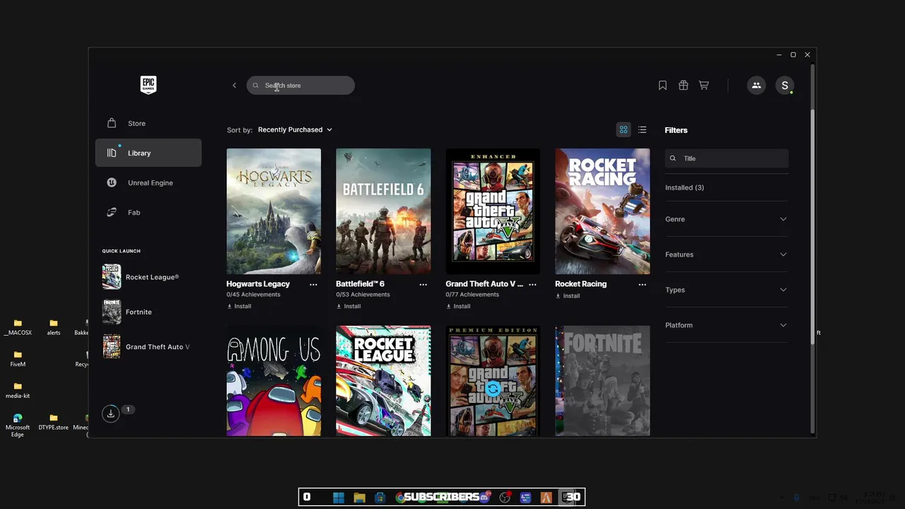Open File Explorer from the taskbar
905x509 pixels.
point(359,497)
